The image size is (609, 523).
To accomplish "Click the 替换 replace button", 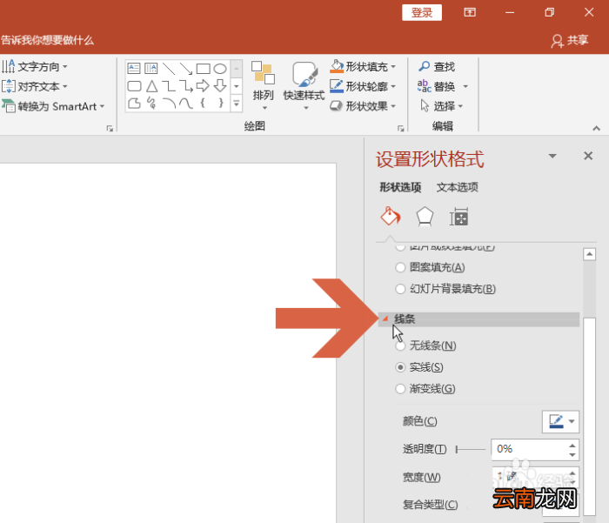I will click(437, 86).
